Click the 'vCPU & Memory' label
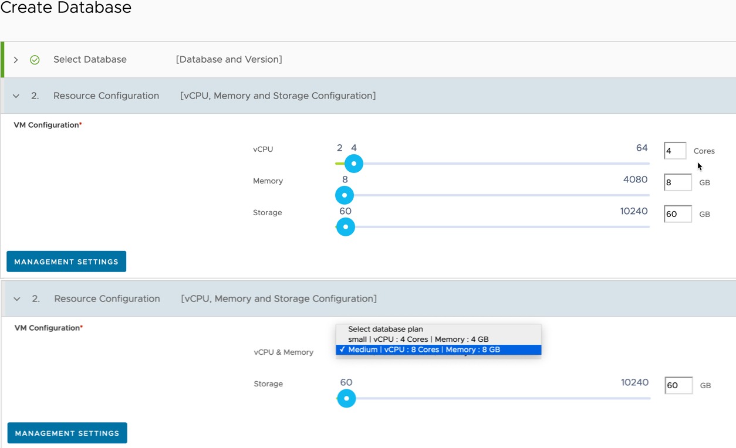Image resolution: width=736 pixels, height=448 pixels. pyautogui.click(x=283, y=352)
